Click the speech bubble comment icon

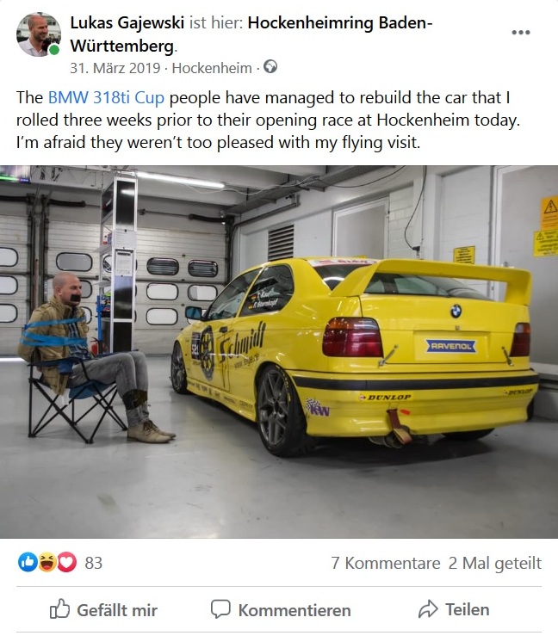coord(220,609)
